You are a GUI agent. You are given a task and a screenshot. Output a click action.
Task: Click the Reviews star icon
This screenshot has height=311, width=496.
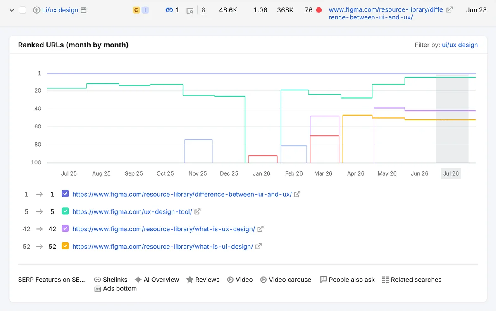pos(190,280)
